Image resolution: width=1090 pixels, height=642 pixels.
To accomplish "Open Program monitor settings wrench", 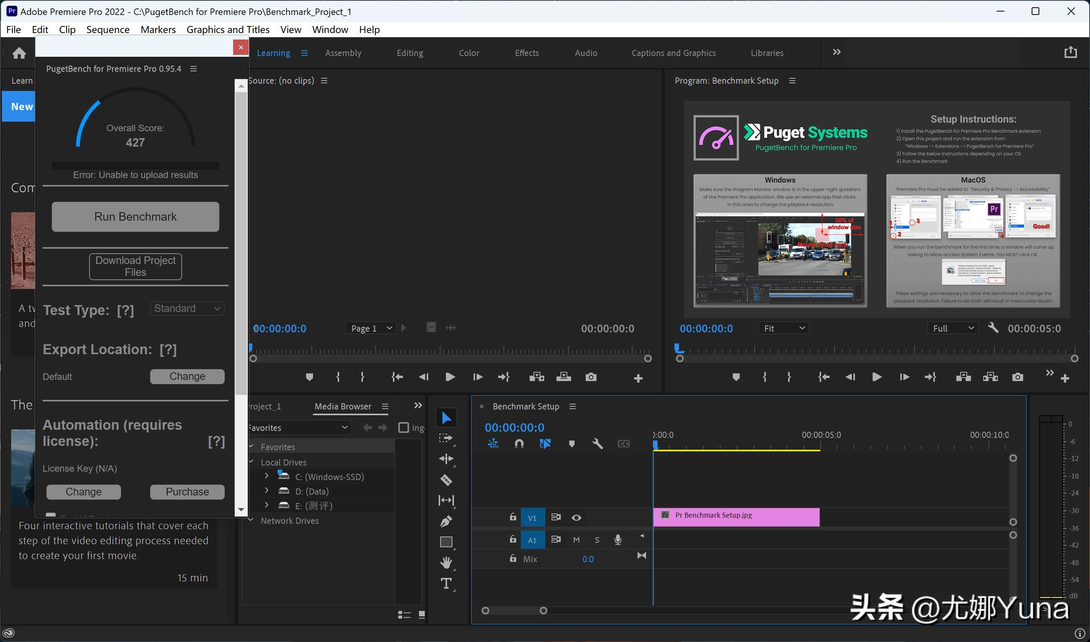I will coord(993,328).
